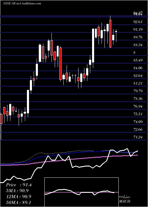Click the 82.64 price axis label
The image size is (148, 207).
coord(138,76)
